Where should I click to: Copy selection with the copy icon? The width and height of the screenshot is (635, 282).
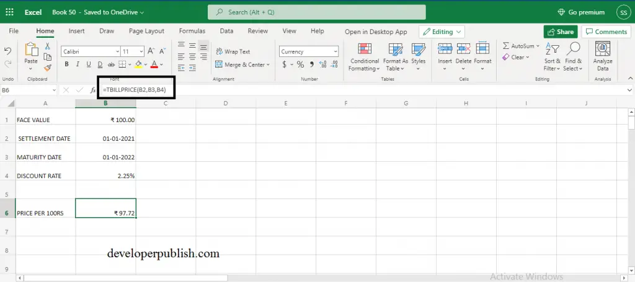pyautogui.click(x=47, y=57)
